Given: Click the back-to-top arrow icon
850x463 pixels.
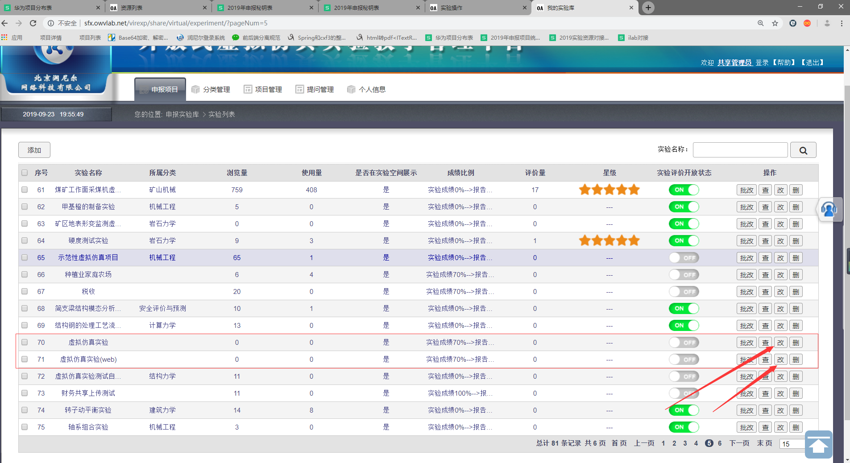Looking at the screenshot, I should [819, 444].
